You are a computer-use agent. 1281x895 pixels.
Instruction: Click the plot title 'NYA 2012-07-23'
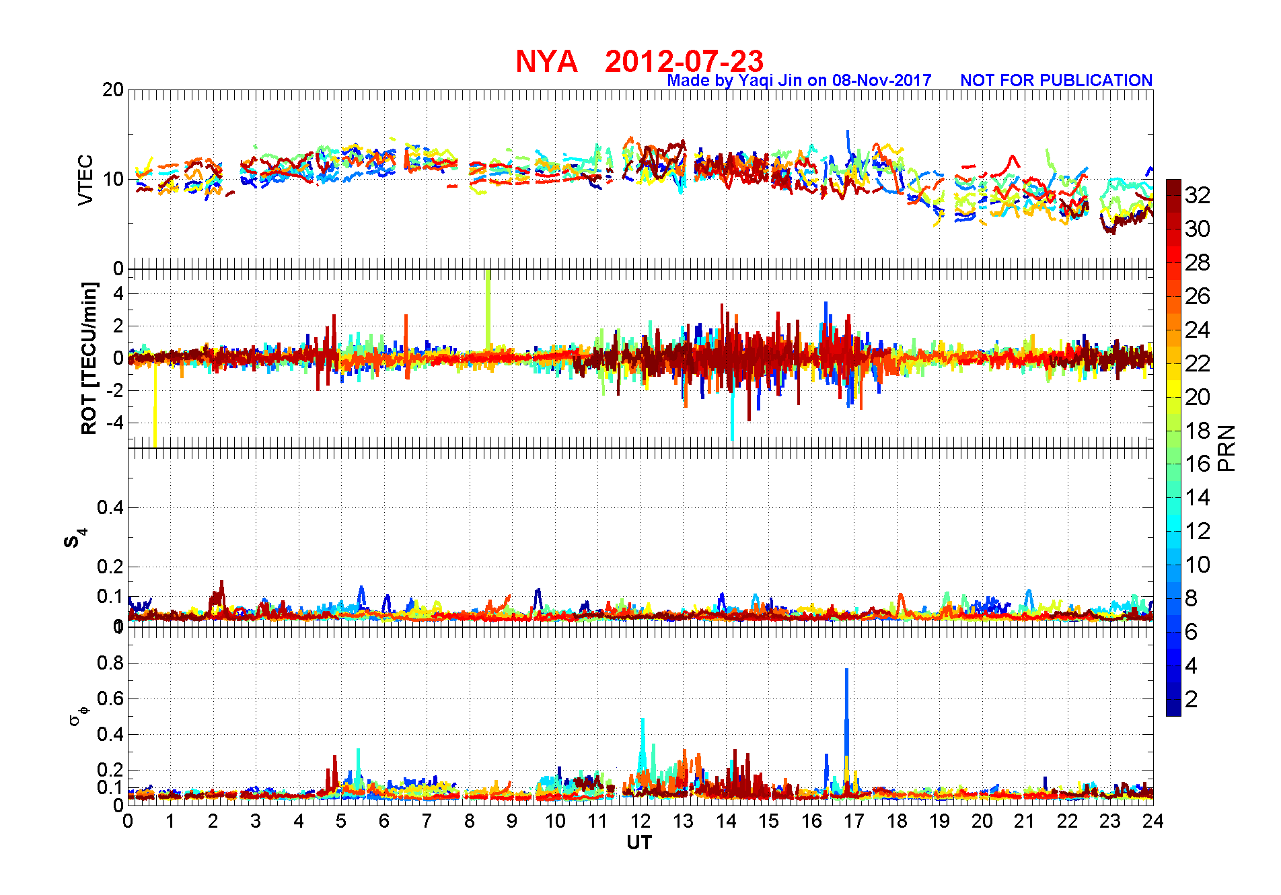pos(639,61)
